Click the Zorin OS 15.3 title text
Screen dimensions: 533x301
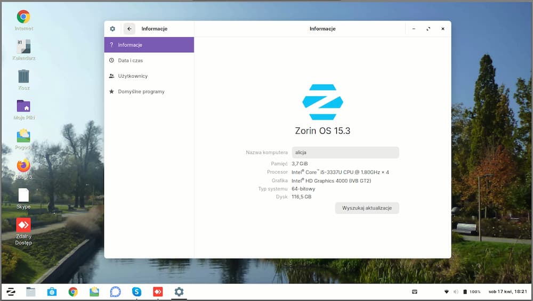(x=322, y=131)
